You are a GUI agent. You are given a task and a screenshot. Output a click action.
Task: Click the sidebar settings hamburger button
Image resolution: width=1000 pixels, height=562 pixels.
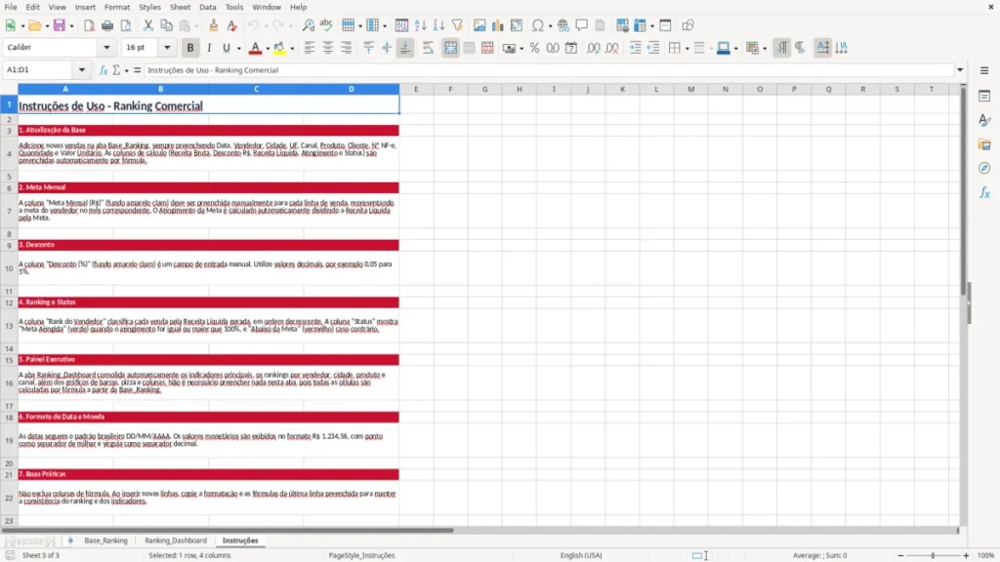pyautogui.click(x=984, y=70)
